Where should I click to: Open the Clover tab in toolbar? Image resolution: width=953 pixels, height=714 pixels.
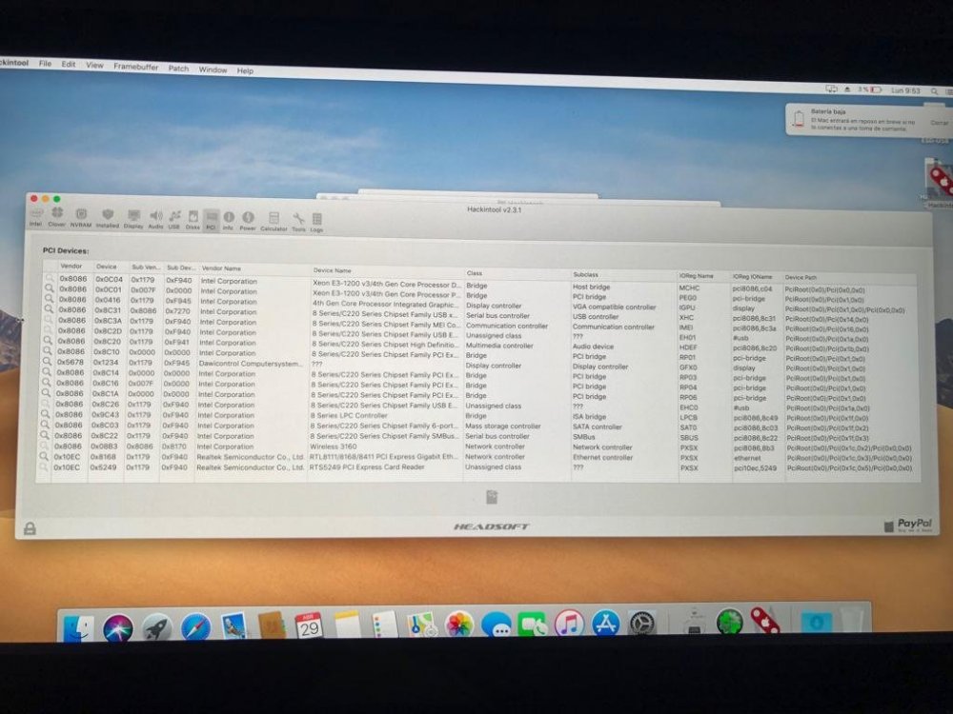tap(56, 217)
